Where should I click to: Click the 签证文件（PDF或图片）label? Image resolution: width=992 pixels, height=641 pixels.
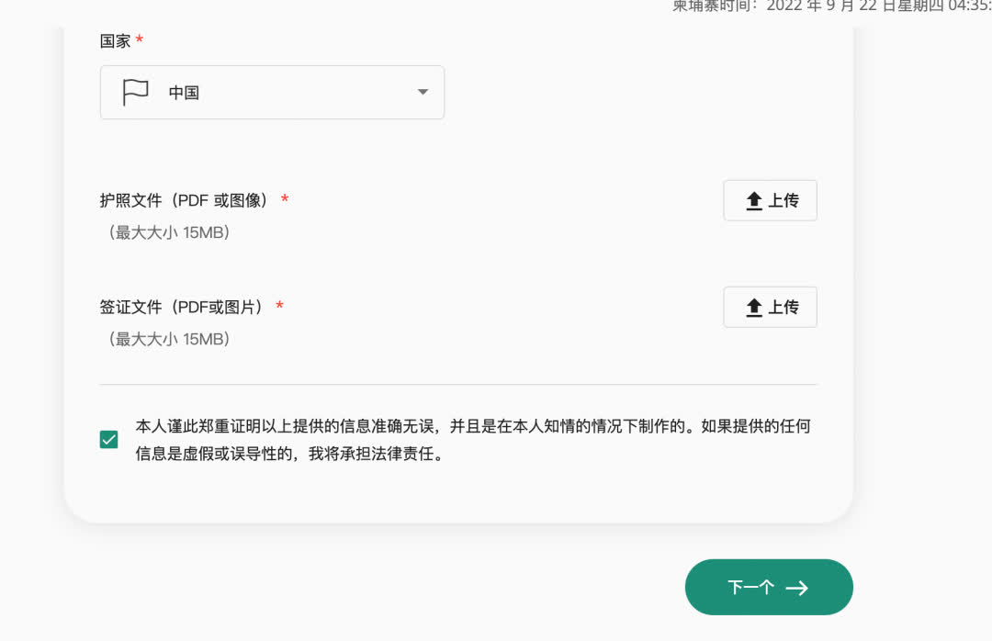[181, 307]
